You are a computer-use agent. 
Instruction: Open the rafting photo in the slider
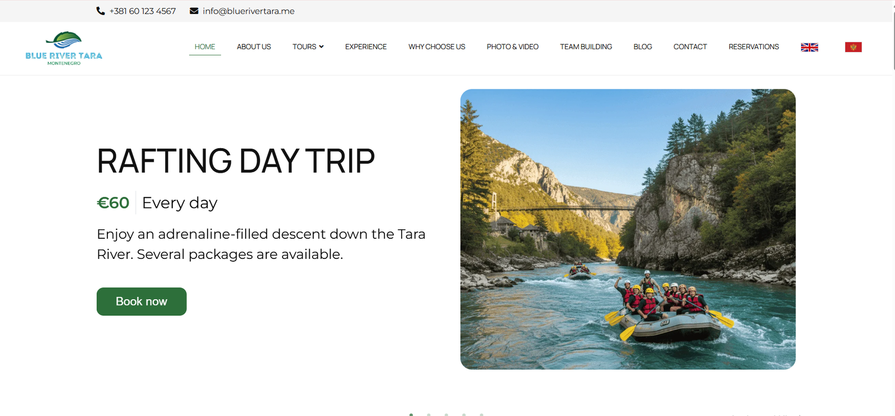pyautogui.click(x=628, y=229)
